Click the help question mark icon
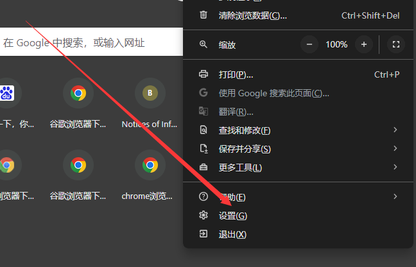This screenshot has height=267, width=416. [x=204, y=196]
